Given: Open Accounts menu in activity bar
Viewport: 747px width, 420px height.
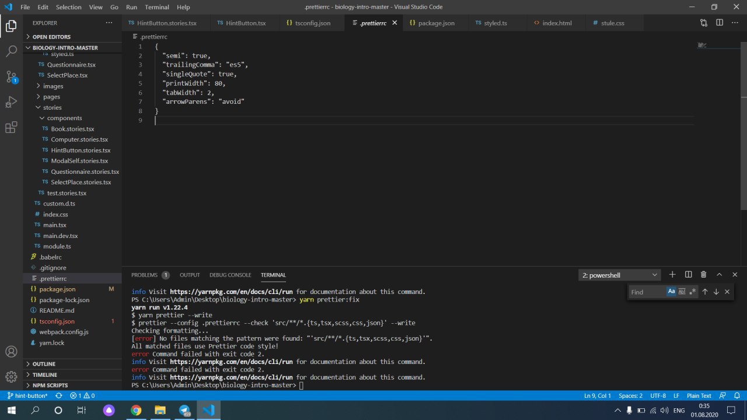Looking at the screenshot, I should 11,352.
